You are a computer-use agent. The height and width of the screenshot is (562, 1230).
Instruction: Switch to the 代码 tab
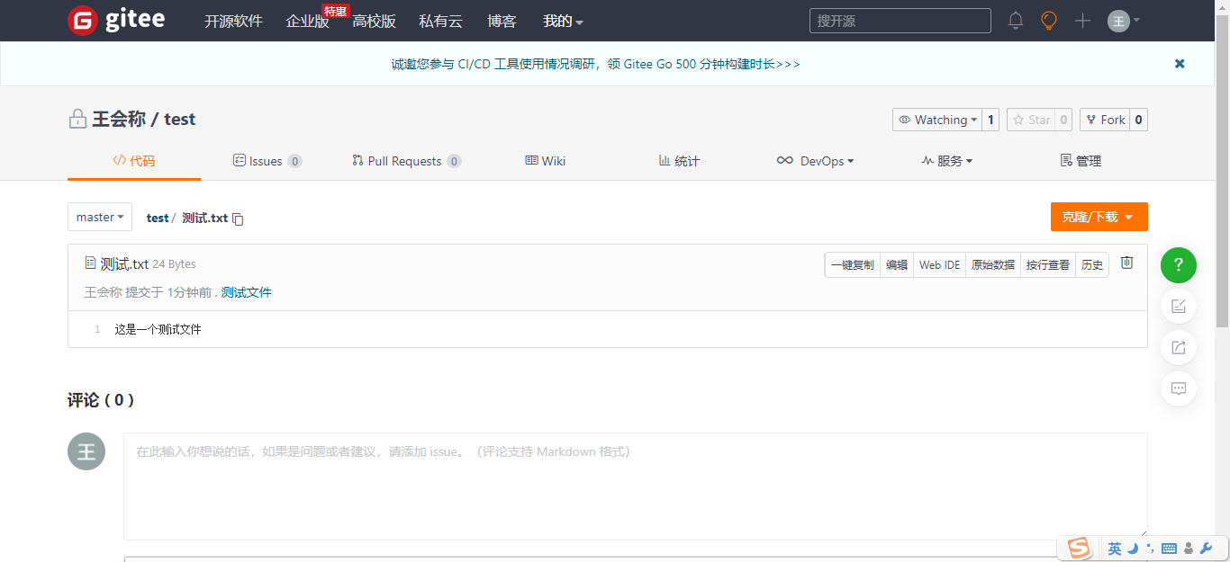tap(133, 161)
